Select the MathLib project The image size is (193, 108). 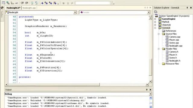(x=166, y=22)
